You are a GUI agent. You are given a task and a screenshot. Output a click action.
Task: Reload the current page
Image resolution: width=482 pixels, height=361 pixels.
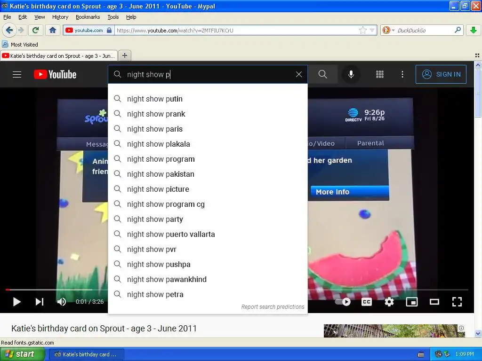coord(35,30)
